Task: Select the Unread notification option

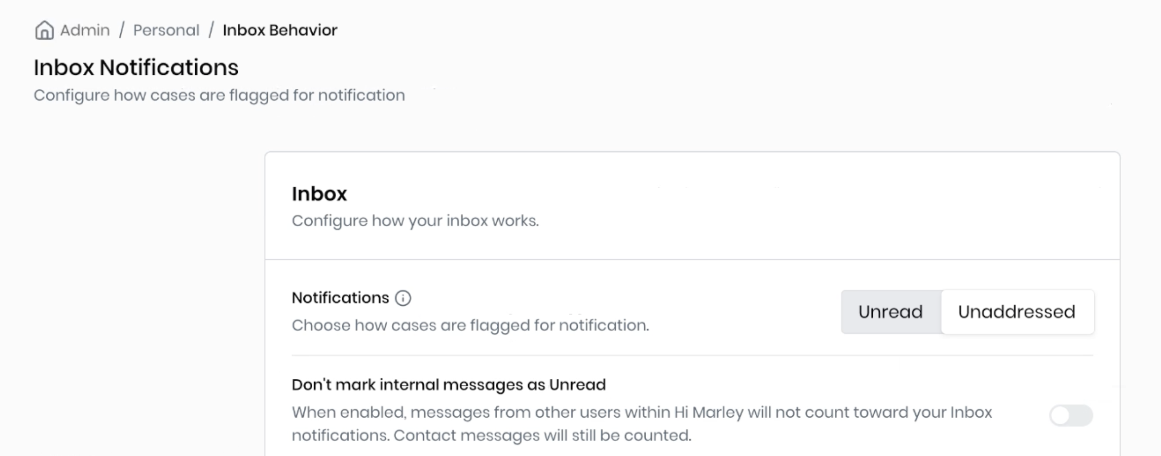Action: (890, 312)
